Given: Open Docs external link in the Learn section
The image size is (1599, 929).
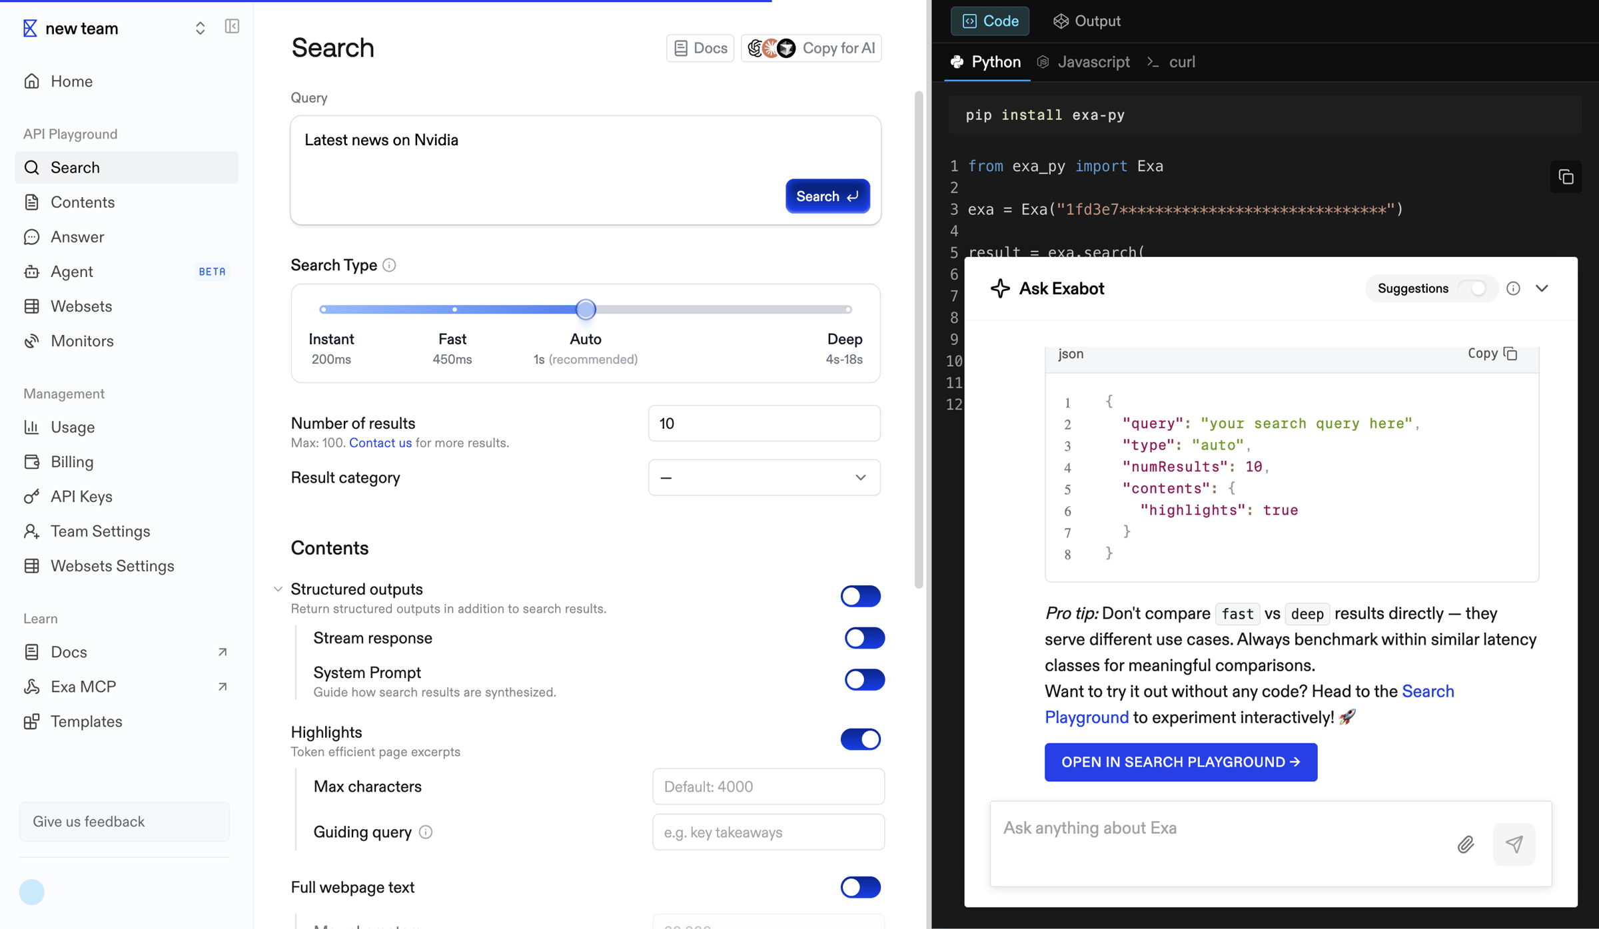Looking at the screenshot, I should pos(127,653).
